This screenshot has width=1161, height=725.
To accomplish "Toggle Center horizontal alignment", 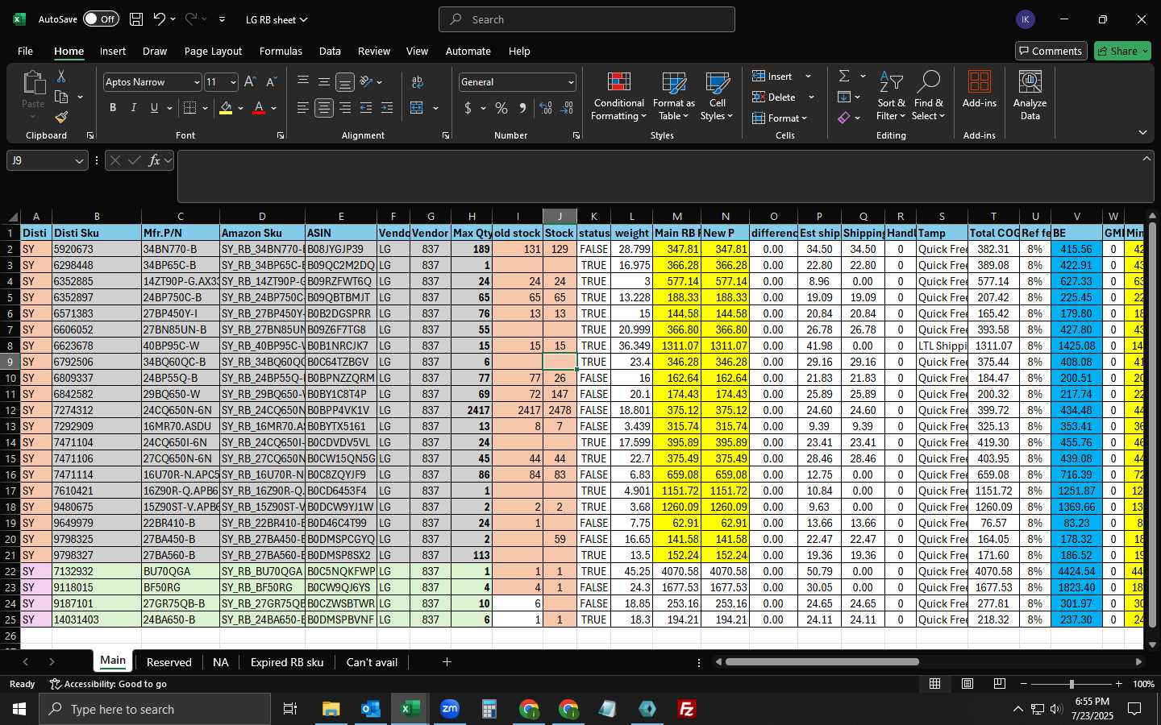I will click(x=324, y=108).
